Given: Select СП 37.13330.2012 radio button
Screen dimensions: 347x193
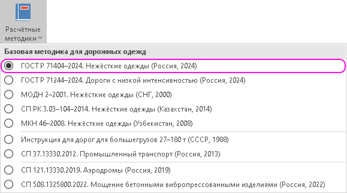Looking at the screenshot, I should click(9, 154).
